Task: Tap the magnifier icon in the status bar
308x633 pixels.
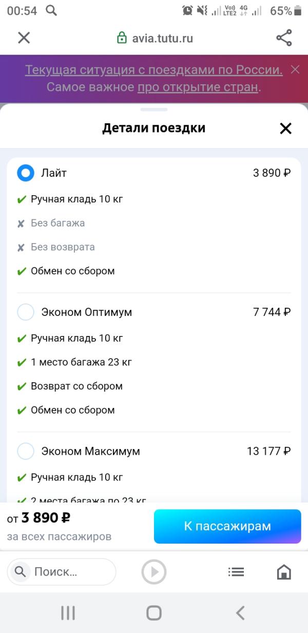Action: (x=51, y=10)
